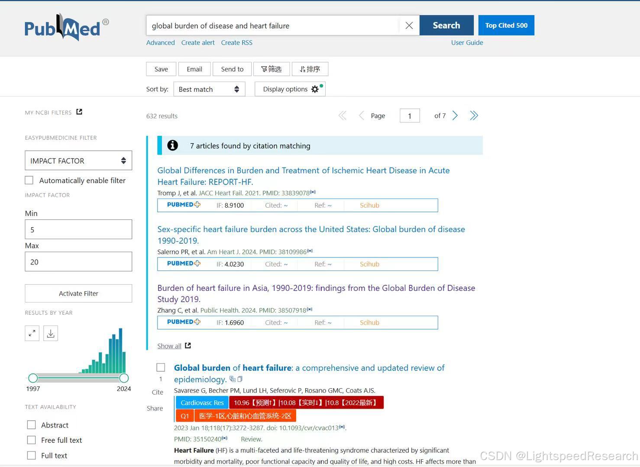Select the checkbox for result 1 article

click(161, 367)
